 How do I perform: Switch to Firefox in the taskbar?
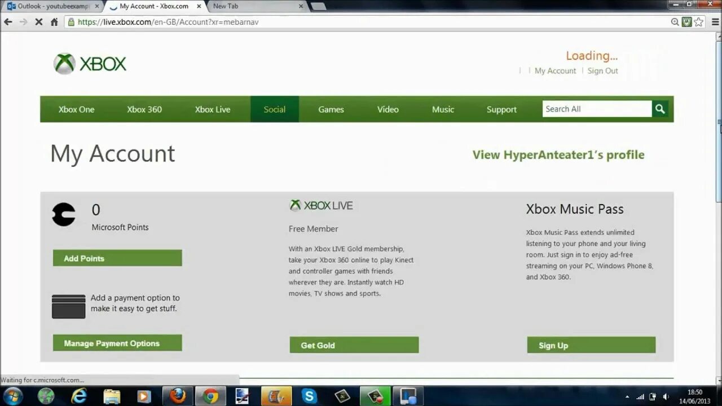tap(178, 396)
